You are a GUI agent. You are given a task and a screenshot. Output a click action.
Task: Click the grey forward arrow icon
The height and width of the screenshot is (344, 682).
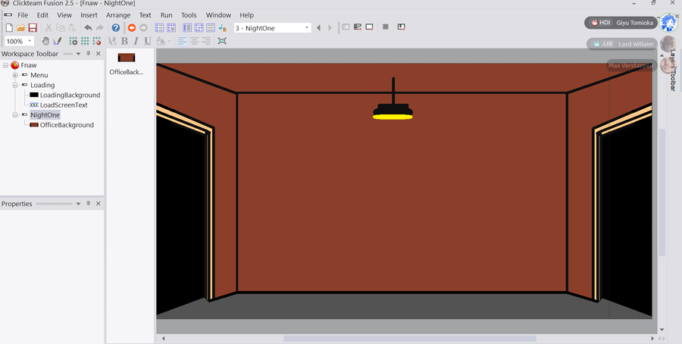pos(143,28)
